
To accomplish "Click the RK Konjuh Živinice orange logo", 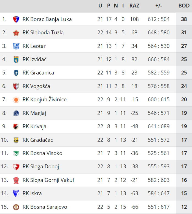I will point(16,100).
